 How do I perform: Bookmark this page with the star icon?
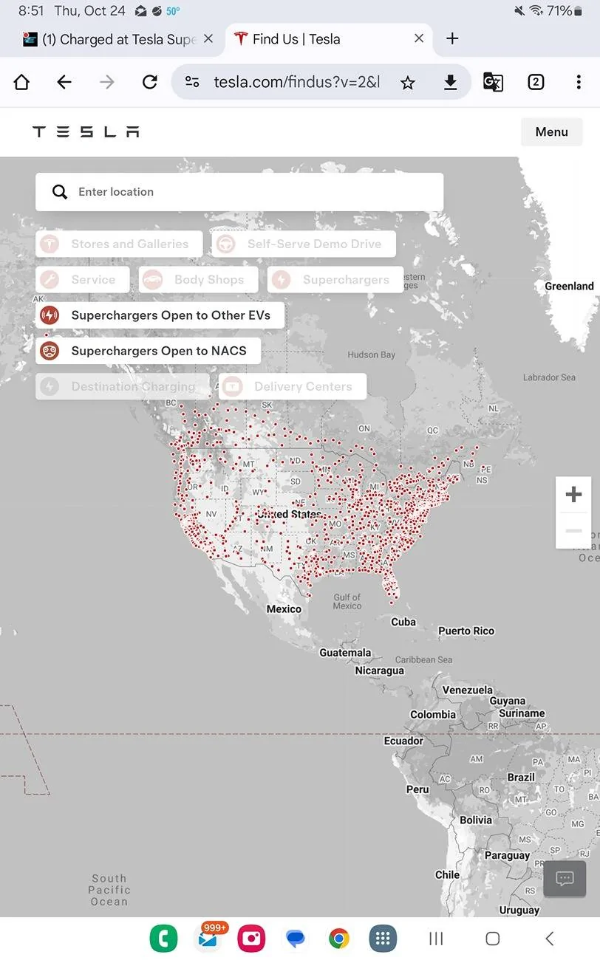[408, 83]
